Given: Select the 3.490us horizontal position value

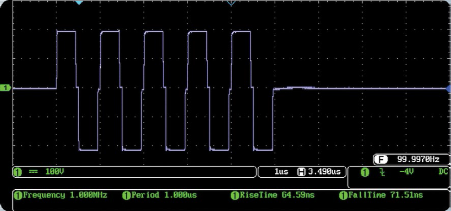Looking at the screenshot, I should [325, 172].
